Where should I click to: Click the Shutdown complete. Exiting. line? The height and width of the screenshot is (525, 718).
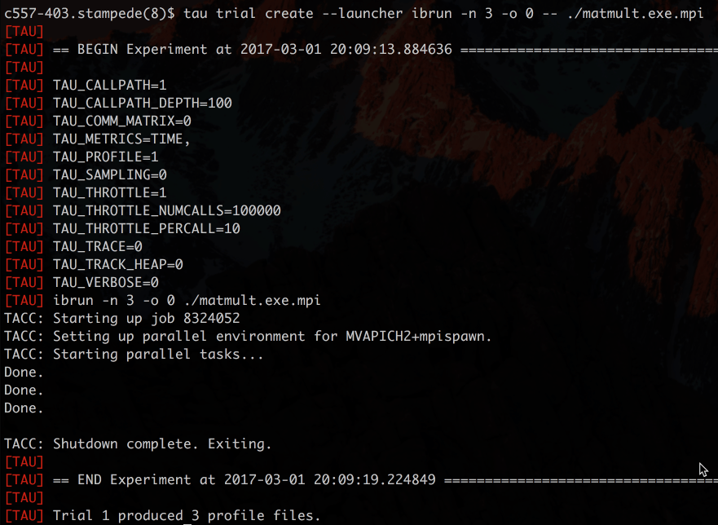point(138,443)
